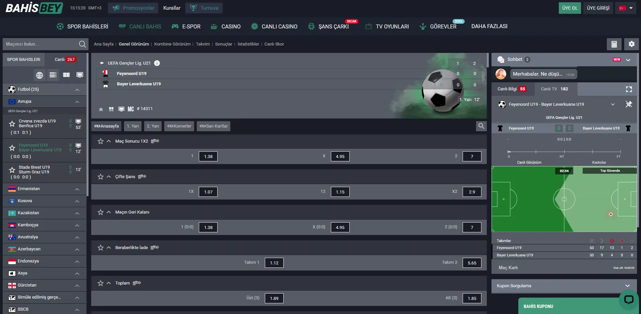The image size is (641, 314).
Task: Click the live stream monitor icon below scoreboard
Action: pyautogui.click(x=121, y=109)
